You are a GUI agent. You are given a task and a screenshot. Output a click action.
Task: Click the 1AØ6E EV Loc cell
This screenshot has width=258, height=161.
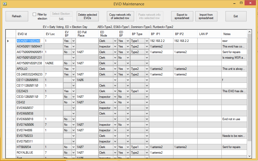(x=54, y=63)
